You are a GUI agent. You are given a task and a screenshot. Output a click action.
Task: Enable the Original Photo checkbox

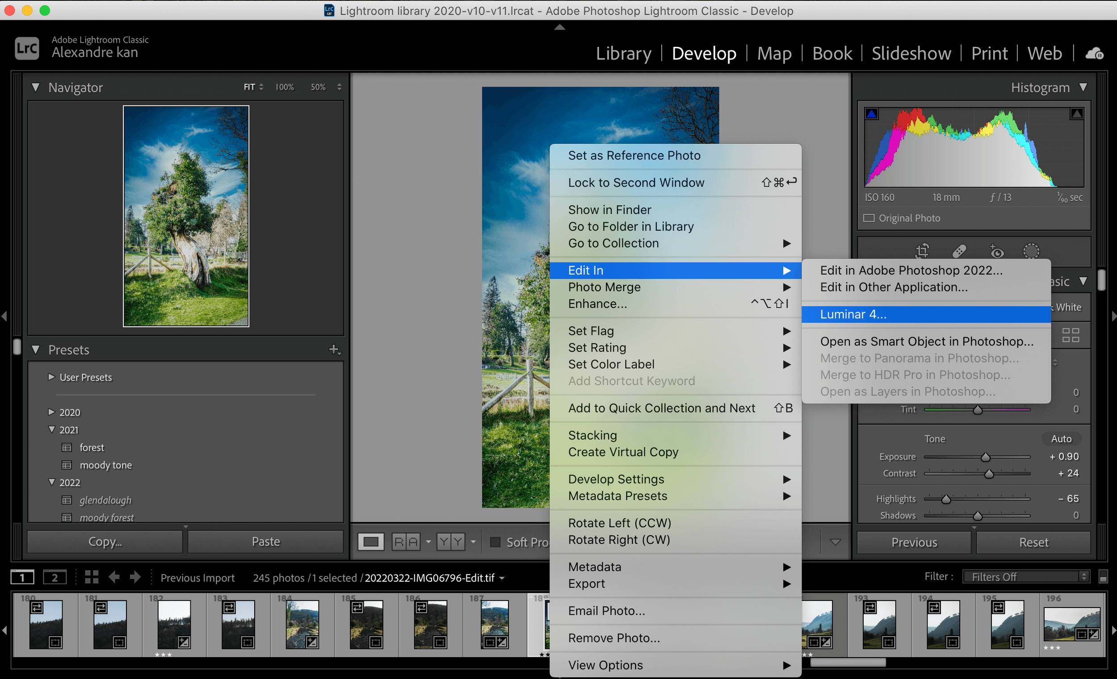click(x=869, y=218)
